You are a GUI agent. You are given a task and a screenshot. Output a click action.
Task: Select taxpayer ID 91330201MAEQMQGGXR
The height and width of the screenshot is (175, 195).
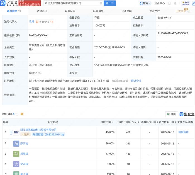click(173, 33)
